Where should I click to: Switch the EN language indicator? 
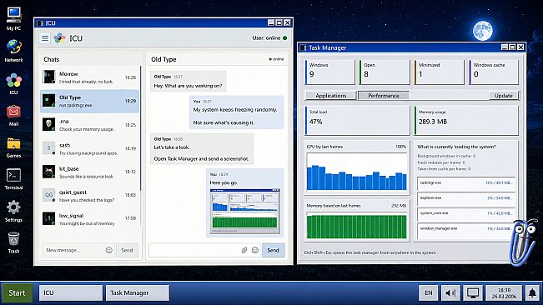tap(429, 292)
